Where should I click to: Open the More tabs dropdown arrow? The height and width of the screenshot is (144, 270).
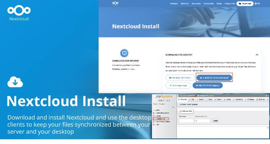tap(268, 100)
